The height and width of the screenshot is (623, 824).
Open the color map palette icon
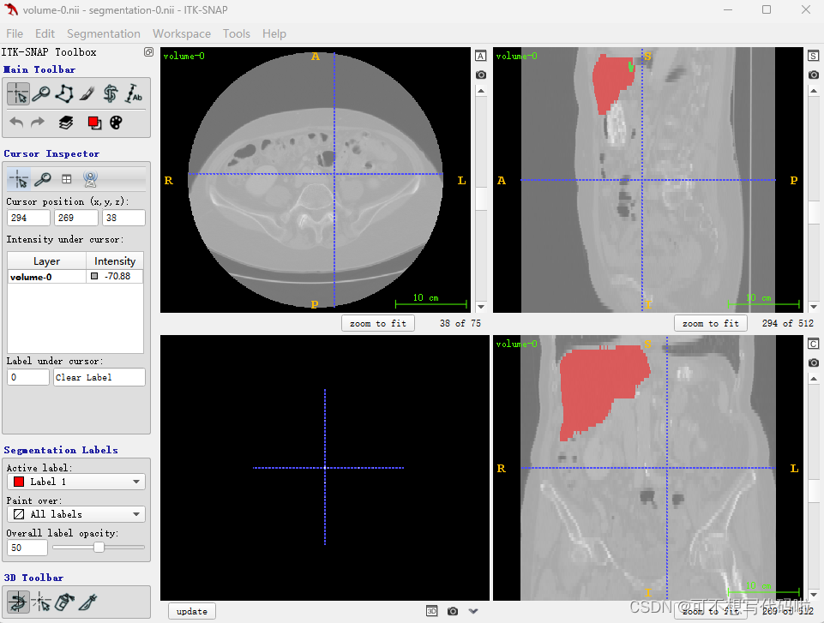[116, 123]
